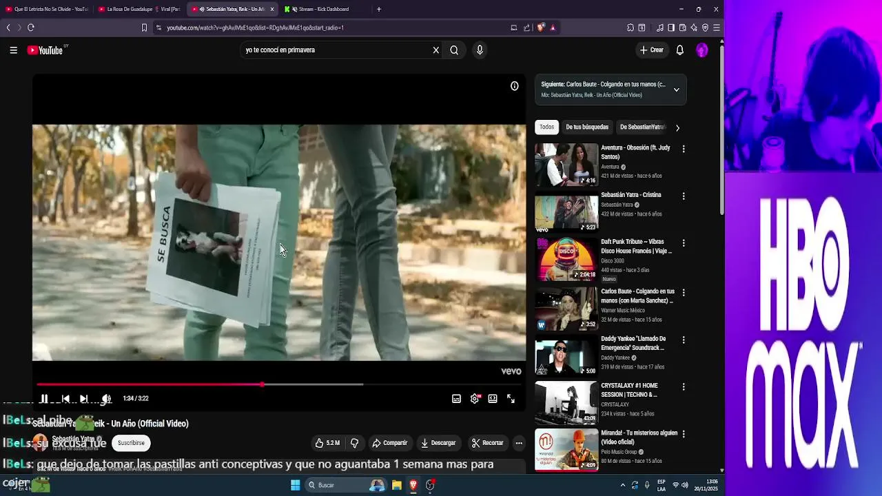Go to the YouTube home logo
This screenshot has width=882, height=496.
[45, 50]
